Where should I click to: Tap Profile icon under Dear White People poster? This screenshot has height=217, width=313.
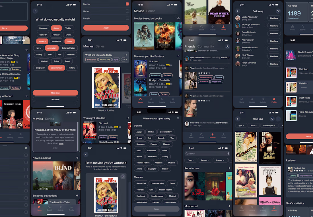(223, 28)
